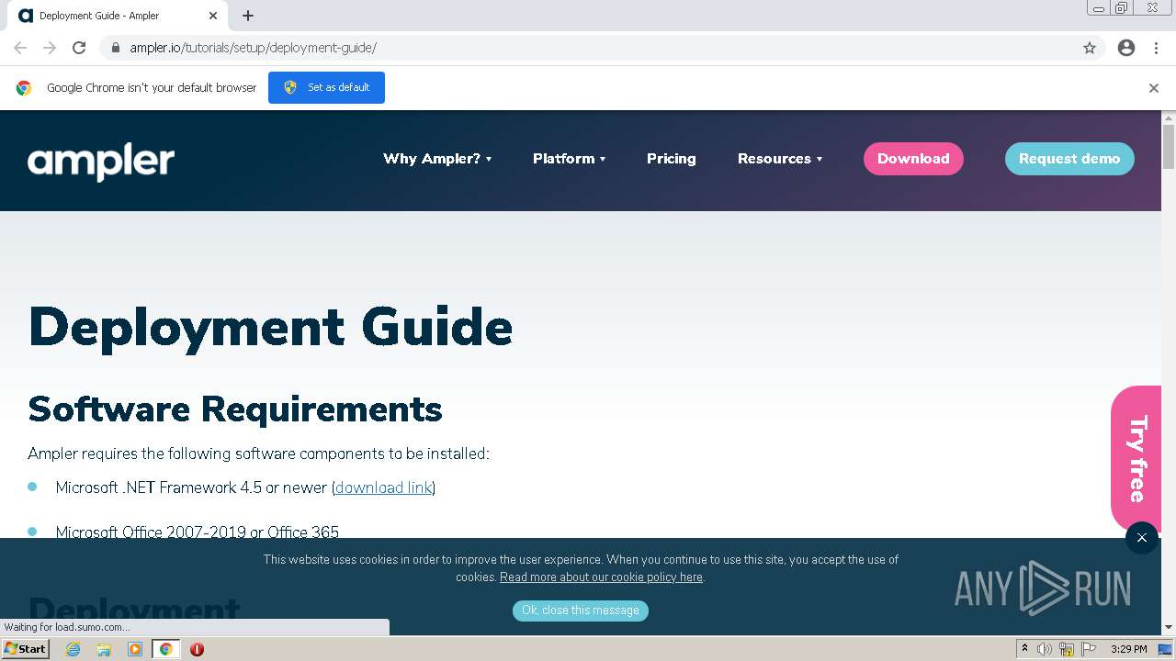Click scrollbar down arrow
Viewport: 1176px width, 661px height.
(x=1169, y=628)
